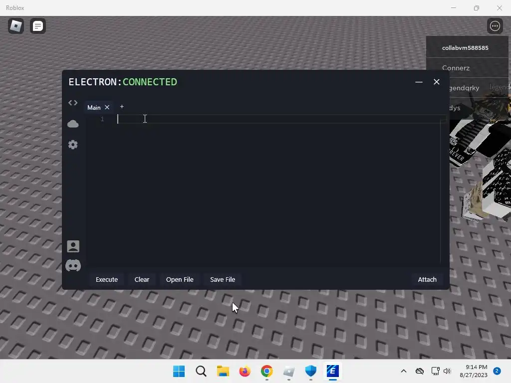
Task: Open the Roblox menu logo icon
Action: point(15,26)
